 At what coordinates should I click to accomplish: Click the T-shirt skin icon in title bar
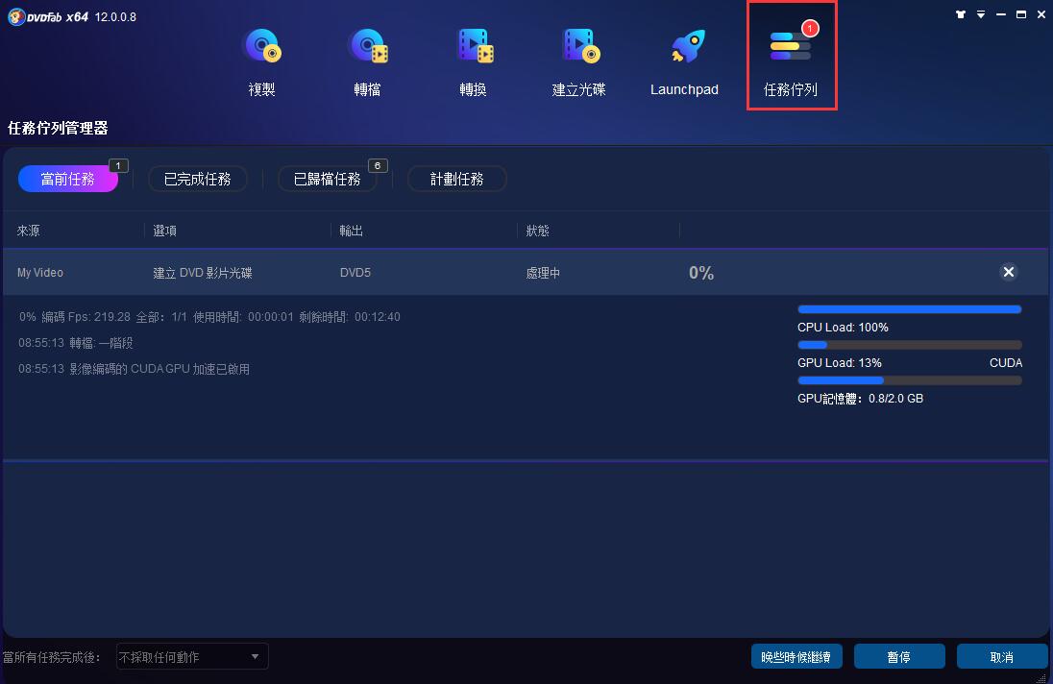961,14
